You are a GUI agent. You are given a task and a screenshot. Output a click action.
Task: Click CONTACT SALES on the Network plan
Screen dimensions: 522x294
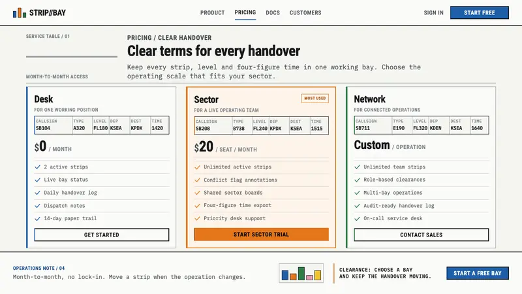click(421, 235)
